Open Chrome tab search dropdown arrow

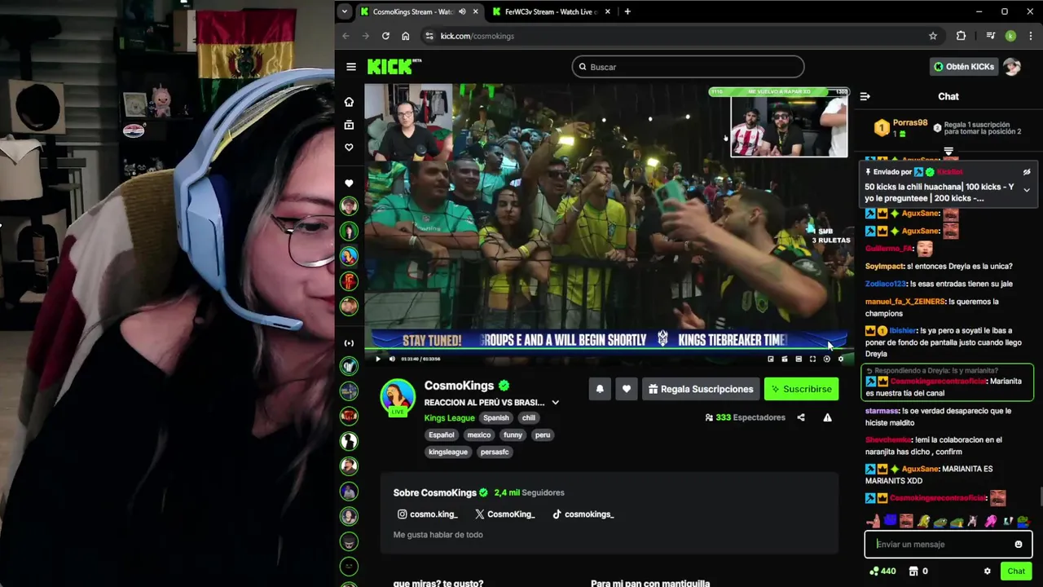pyautogui.click(x=345, y=11)
